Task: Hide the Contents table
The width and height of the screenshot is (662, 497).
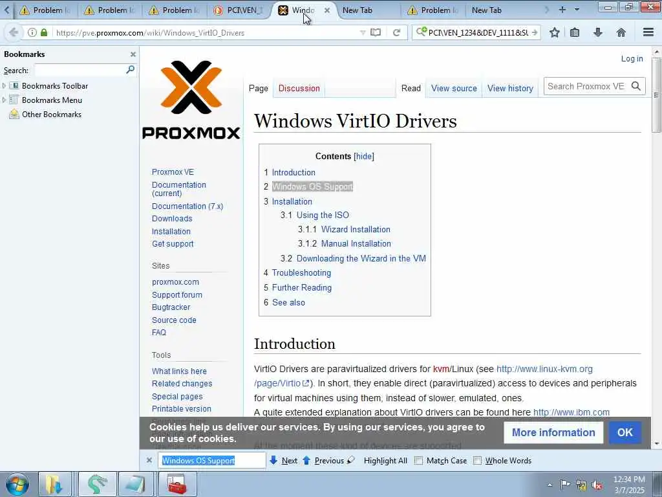Action: click(x=364, y=157)
